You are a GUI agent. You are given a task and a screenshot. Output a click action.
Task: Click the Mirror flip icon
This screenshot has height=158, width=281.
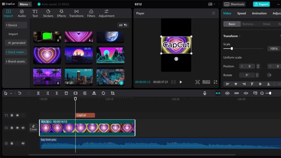(94, 93)
